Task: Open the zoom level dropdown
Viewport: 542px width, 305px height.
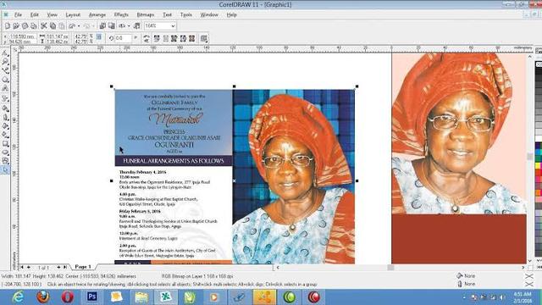Action: [173, 26]
